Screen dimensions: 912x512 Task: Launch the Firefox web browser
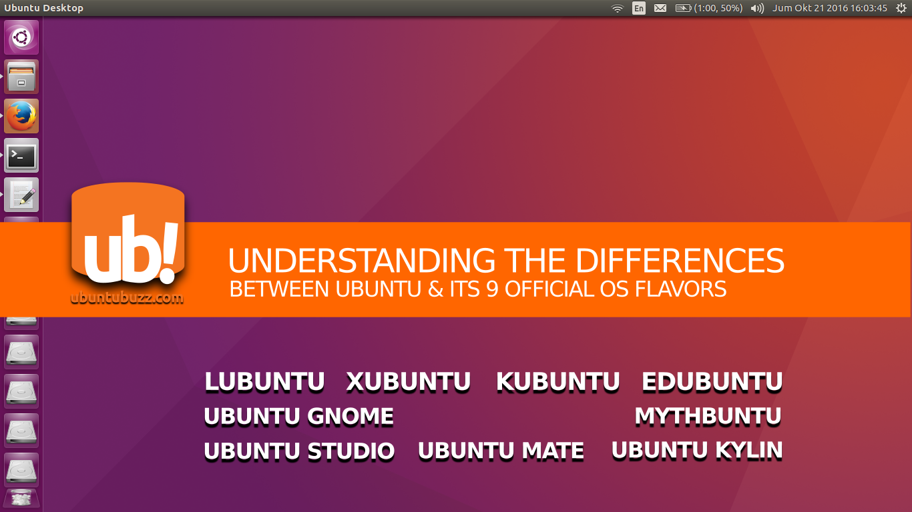click(x=21, y=115)
